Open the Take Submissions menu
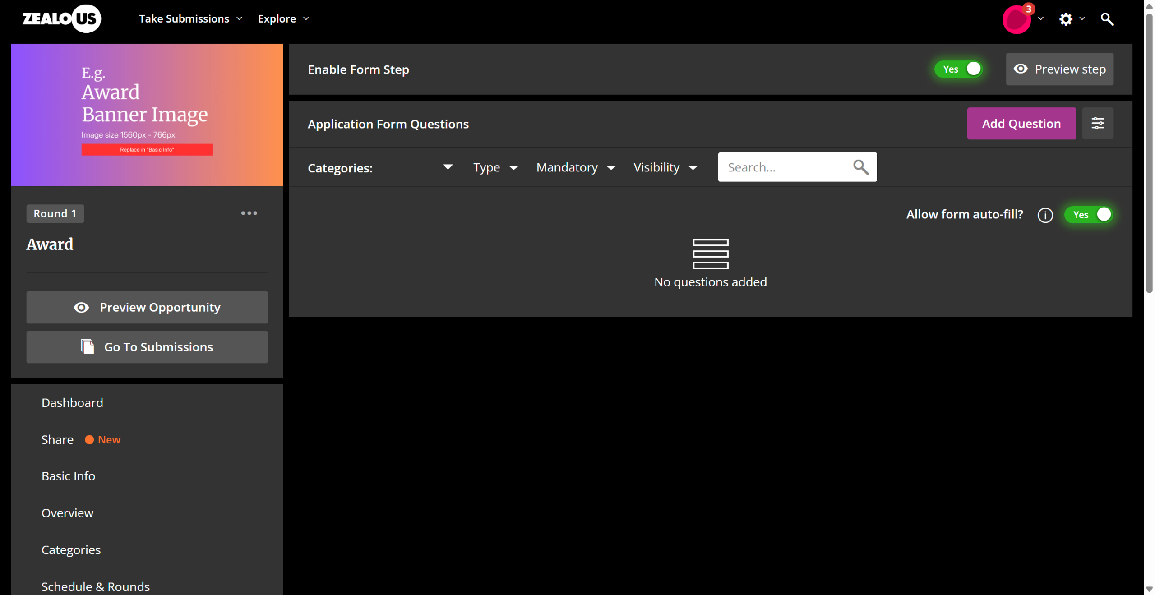This screenshot has height=595, width=1155. point(190,18)
